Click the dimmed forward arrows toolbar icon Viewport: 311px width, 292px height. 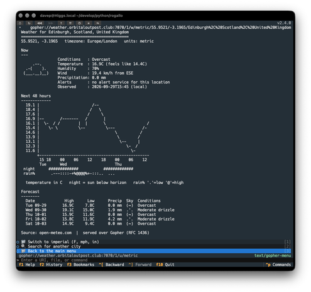point(51,23)
